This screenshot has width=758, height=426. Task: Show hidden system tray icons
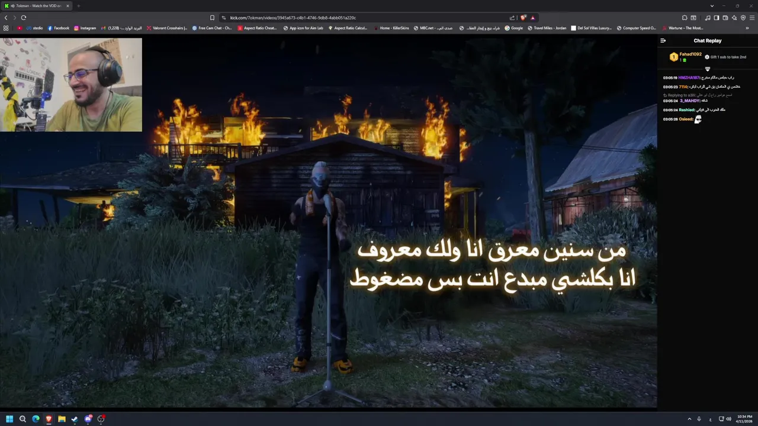[689, 419]
